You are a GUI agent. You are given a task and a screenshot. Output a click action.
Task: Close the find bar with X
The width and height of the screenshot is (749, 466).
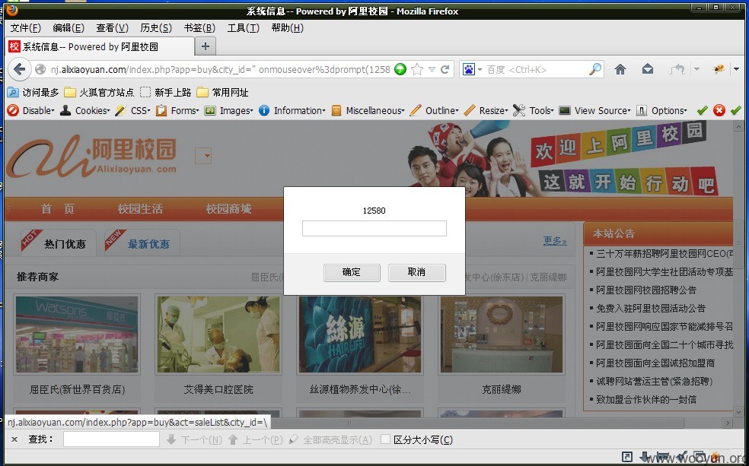coord(14,439)
